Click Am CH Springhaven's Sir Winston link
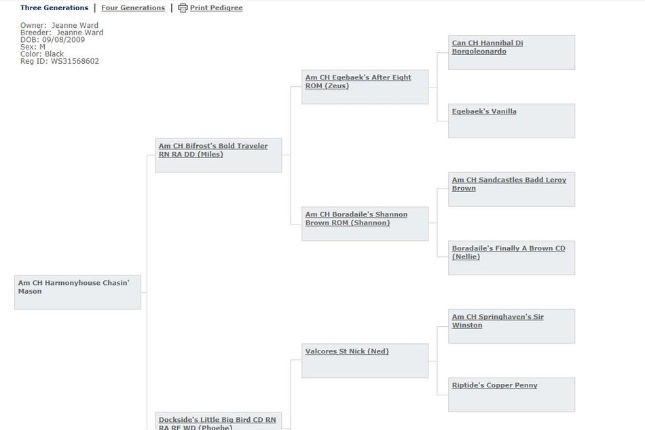This screenshot has width=645, height=430. pos(498,321)
